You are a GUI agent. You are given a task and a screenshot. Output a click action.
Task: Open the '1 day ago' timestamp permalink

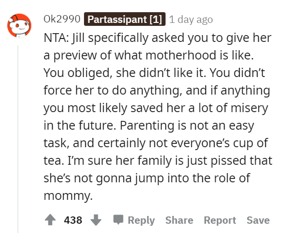[x=191, y=19]
